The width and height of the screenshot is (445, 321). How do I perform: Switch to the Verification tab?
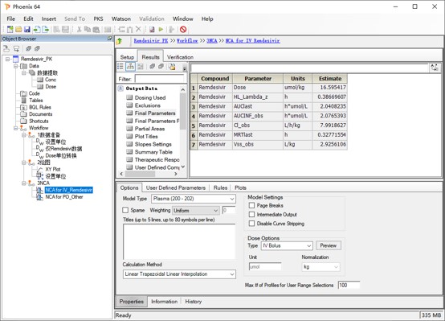[180, 57]
